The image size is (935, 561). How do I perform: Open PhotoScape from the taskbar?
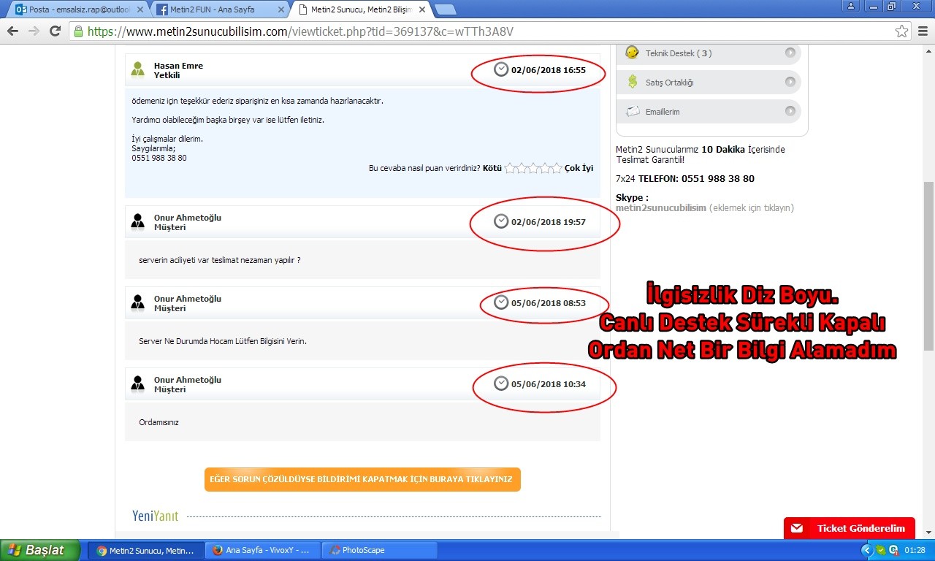[380, 550]
